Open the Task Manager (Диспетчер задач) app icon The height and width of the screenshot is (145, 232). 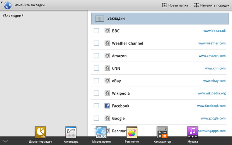click(40, 132)
